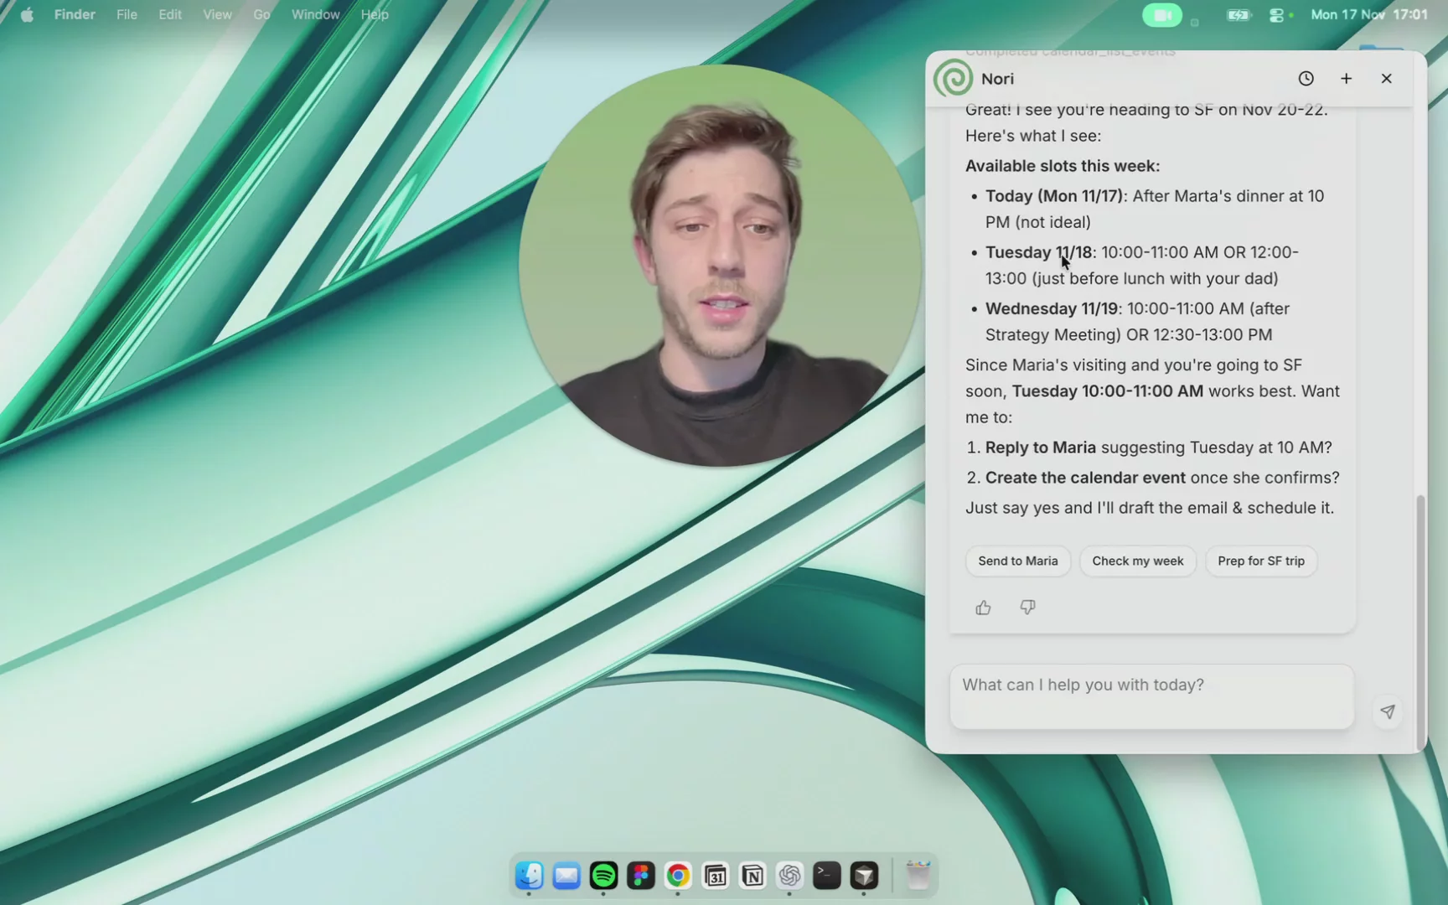Click the Send to Maria suggestion
This screenshot has width=1448, height=905.
tap(1016, 561)
